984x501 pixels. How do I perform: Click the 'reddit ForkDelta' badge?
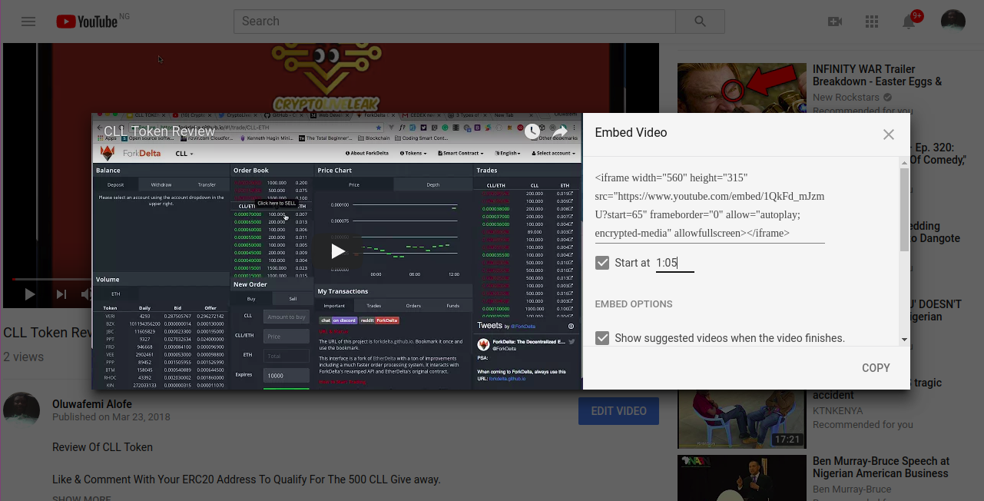click(379, 320)
